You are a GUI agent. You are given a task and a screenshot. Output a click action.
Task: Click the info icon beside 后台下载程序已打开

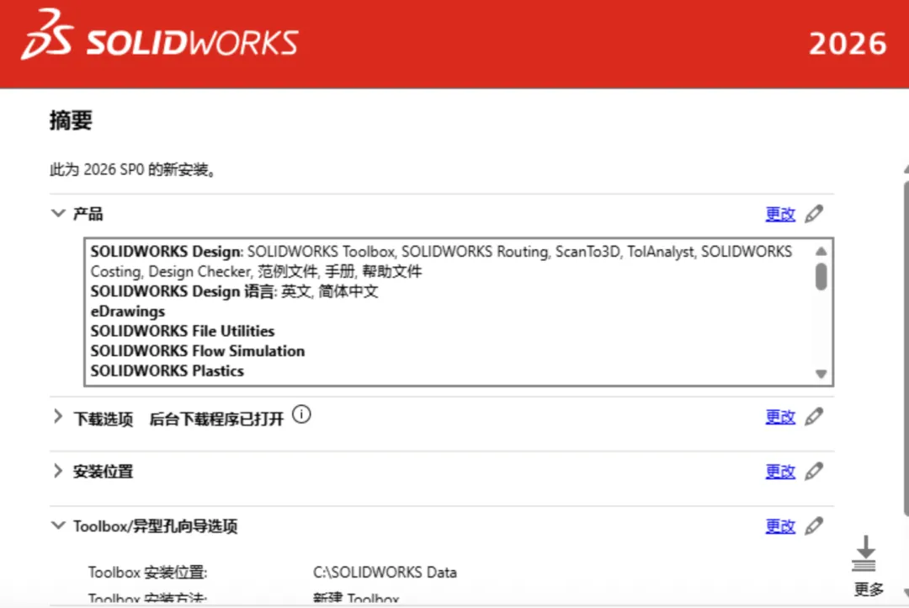pos(301,414)
